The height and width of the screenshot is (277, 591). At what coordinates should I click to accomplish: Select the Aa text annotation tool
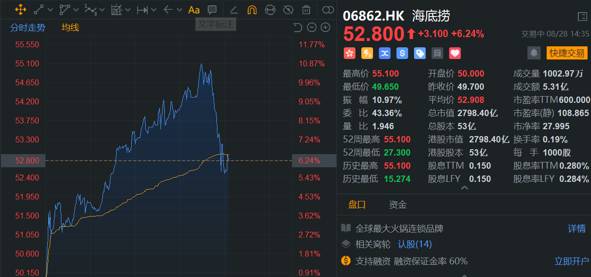(194, 9)
